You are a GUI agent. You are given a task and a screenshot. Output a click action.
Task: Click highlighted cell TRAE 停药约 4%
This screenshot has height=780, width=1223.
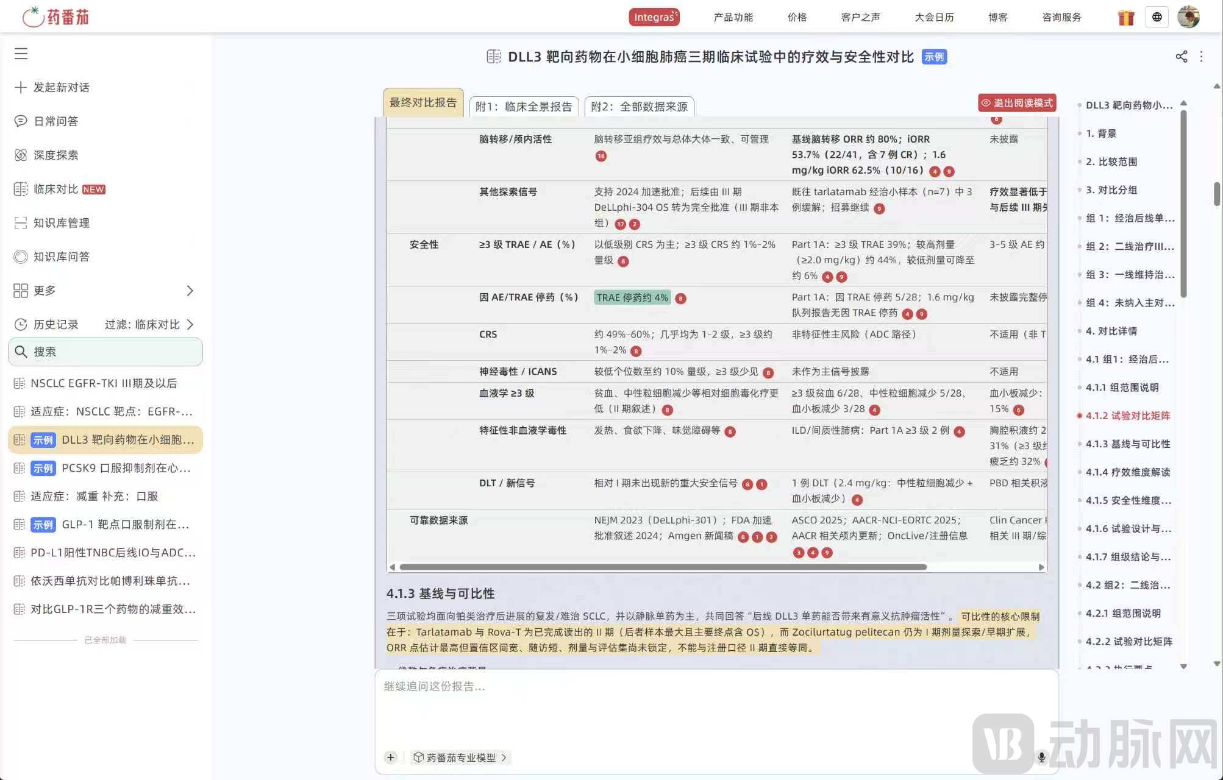pyautogui.click(x=632, y=297)
